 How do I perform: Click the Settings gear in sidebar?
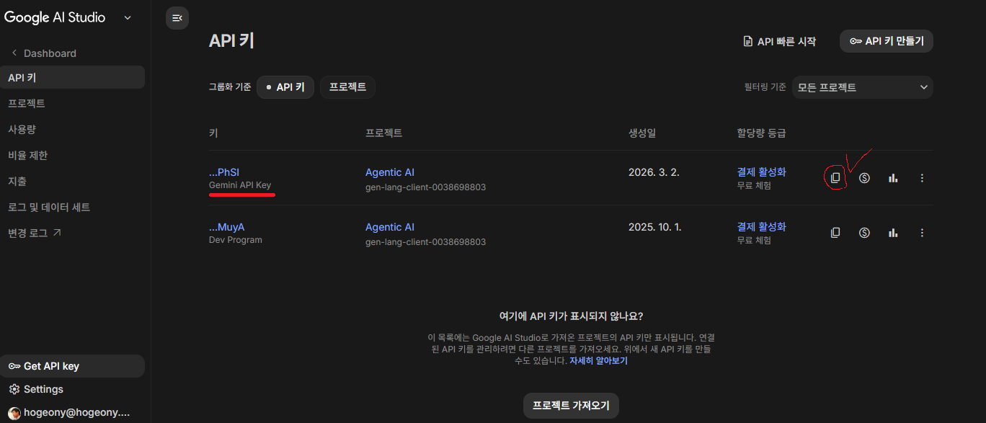coord(14,389)
